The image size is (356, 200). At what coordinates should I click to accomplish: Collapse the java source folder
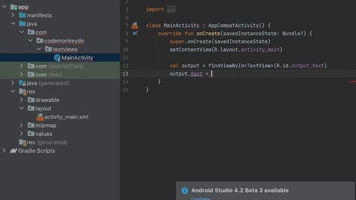[x=13, y=23]
